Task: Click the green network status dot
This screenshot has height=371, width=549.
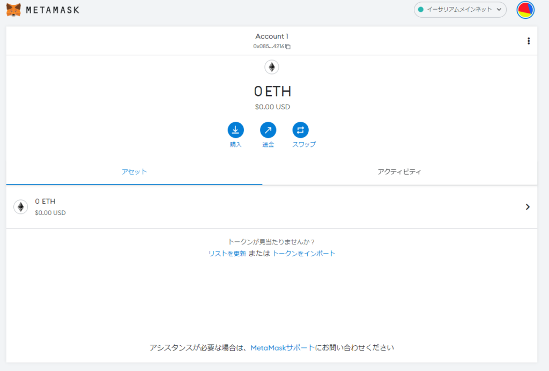Action: [421, 10]
